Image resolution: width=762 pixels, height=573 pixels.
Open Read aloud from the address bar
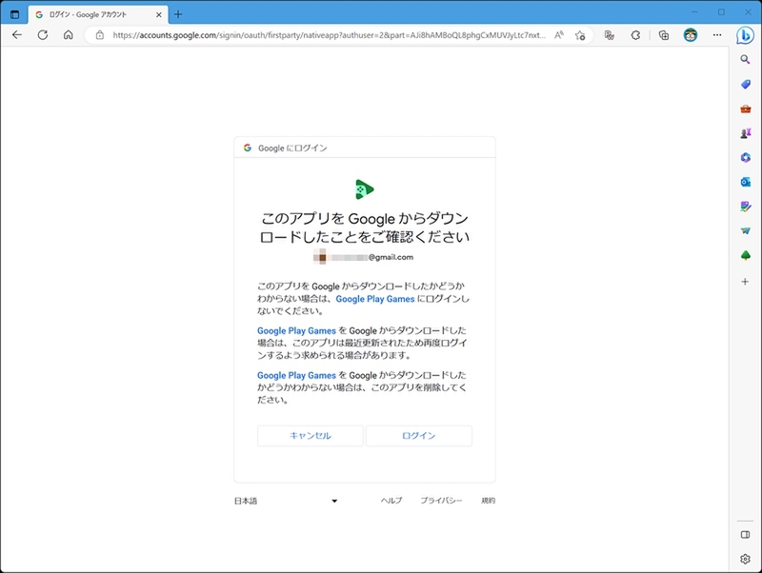click(559, 35)
